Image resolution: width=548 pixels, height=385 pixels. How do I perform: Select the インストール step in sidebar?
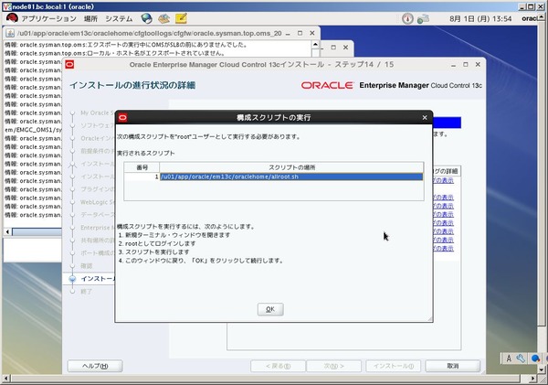(98, 279)
